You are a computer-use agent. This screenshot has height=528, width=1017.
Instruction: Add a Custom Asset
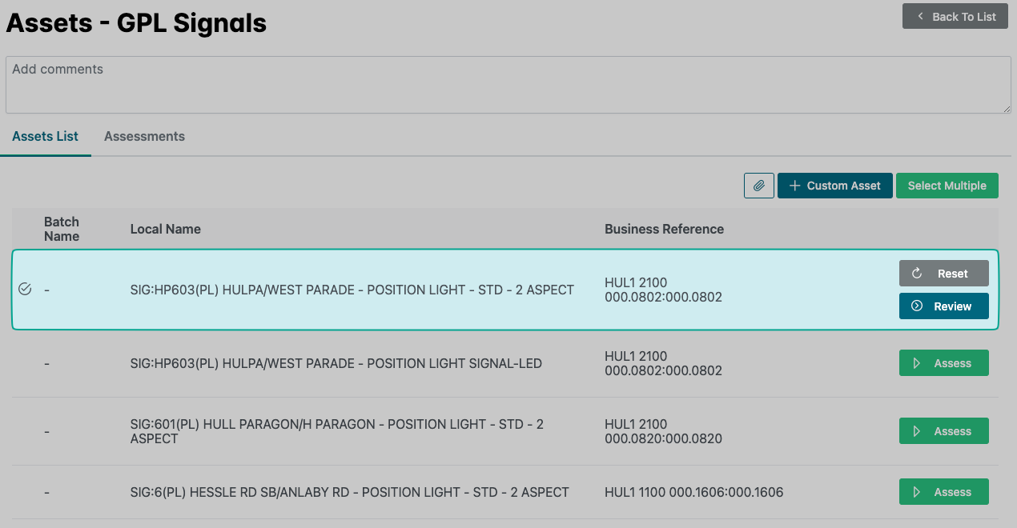coord(834,186)
